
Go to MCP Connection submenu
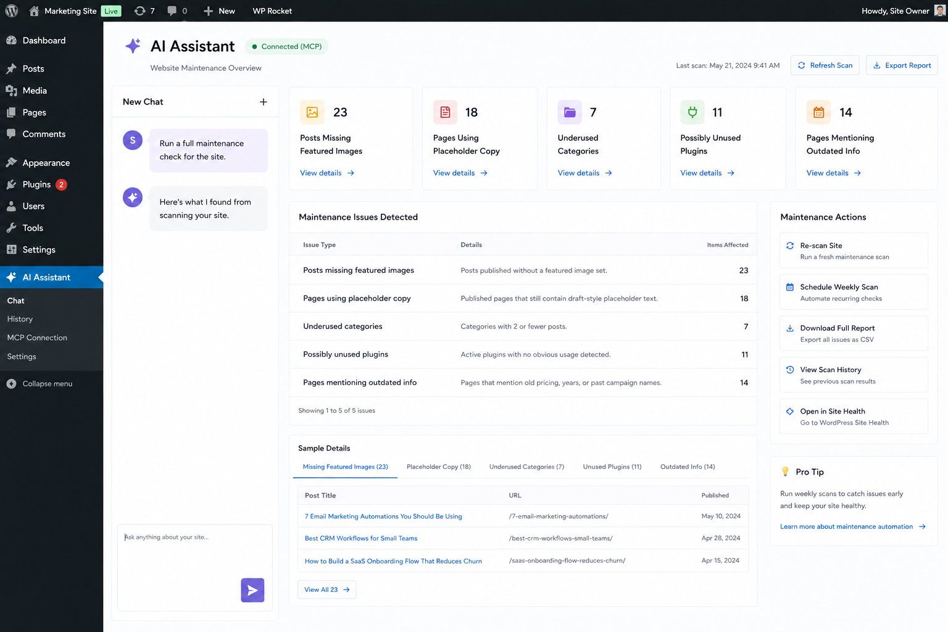coord(37,338)
